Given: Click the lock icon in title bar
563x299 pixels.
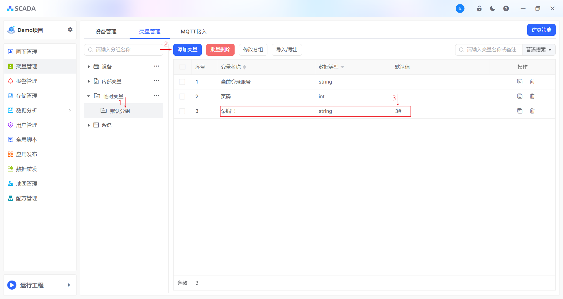Looking at the screenshot, I should [x=479, y=9].
